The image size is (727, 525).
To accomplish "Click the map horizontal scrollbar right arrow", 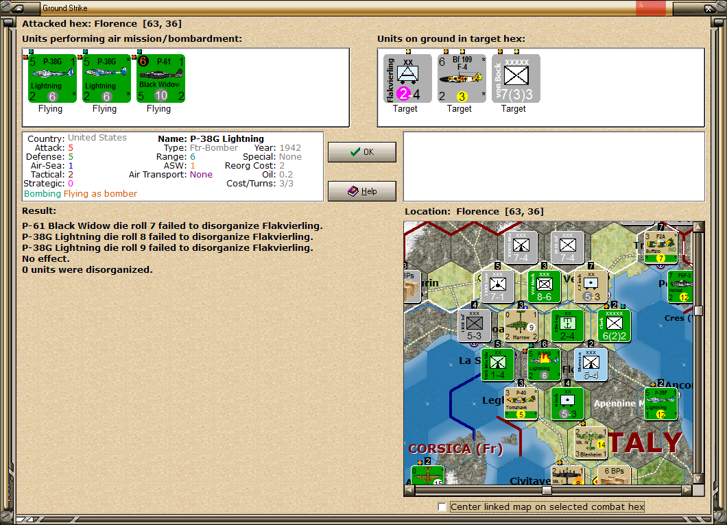I will [x=687, y=490].
